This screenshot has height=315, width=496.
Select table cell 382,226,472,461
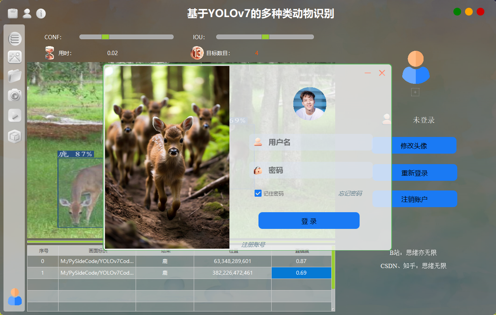click(232, 273)
